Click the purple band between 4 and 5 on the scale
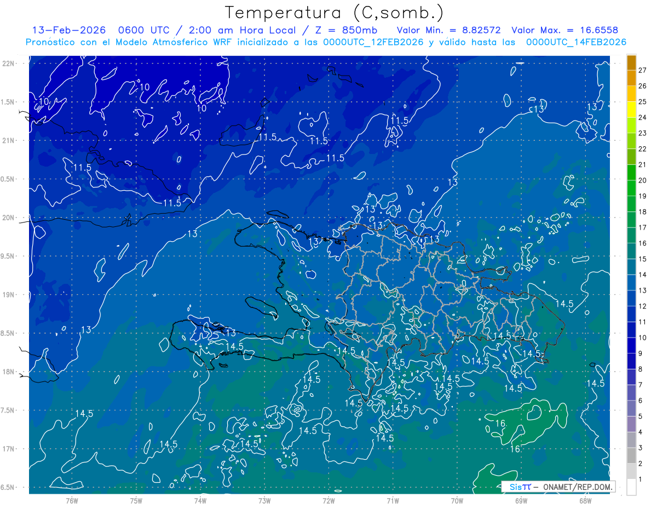657x508 pixels. point(631,424)
